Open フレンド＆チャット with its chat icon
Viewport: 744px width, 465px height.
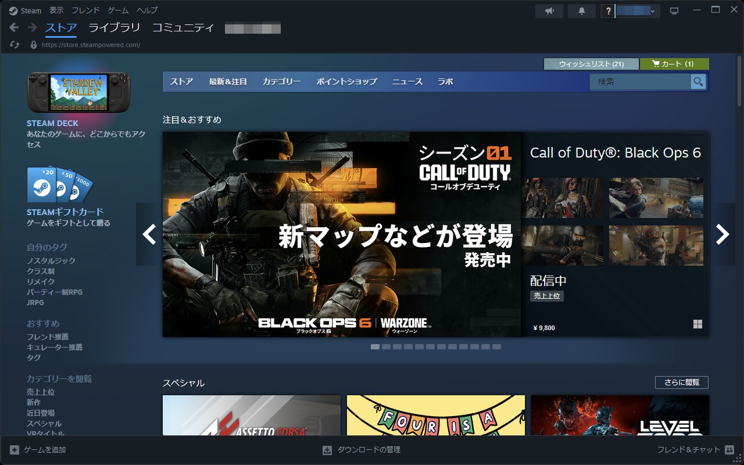coord(729,449)
